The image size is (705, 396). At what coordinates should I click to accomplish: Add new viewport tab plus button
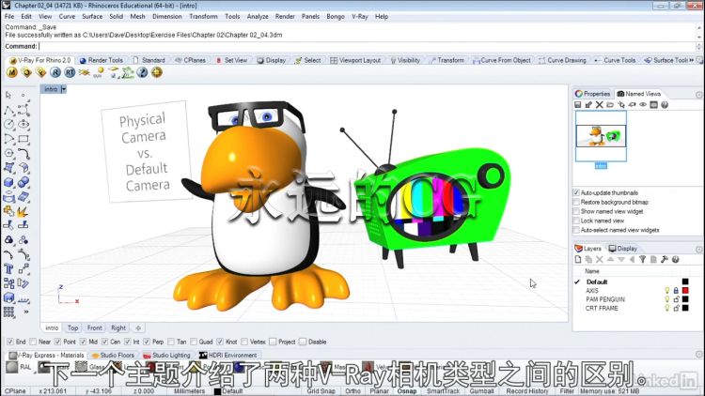[x=138, y=327]
